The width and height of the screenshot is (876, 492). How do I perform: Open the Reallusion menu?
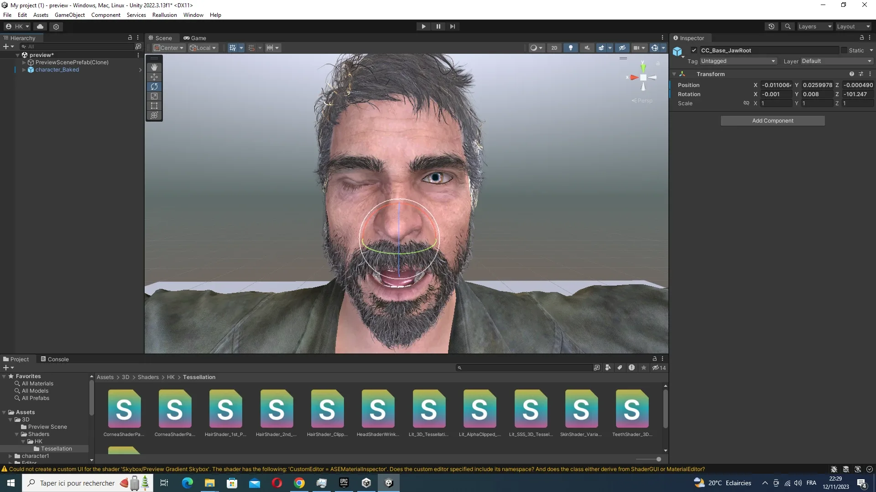[164, 15]
